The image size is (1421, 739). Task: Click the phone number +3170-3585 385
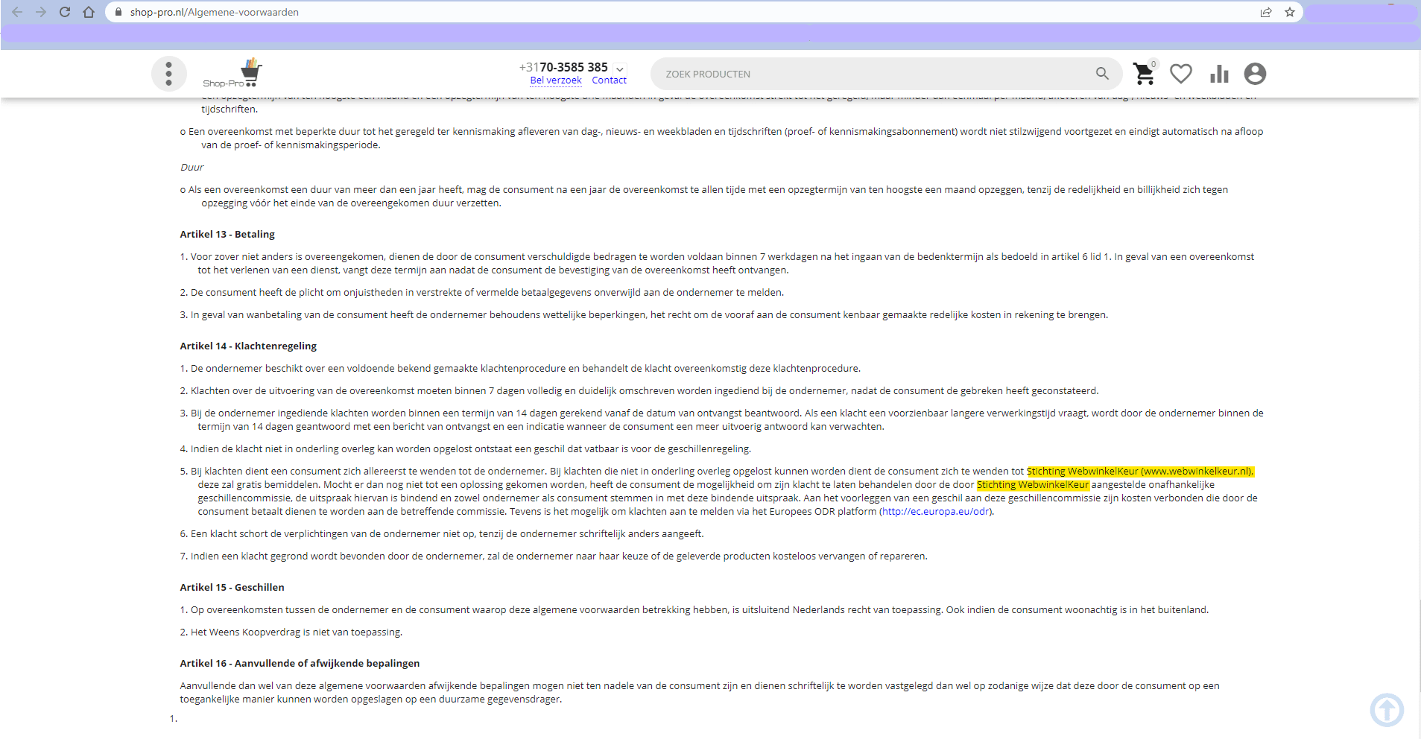563,67
